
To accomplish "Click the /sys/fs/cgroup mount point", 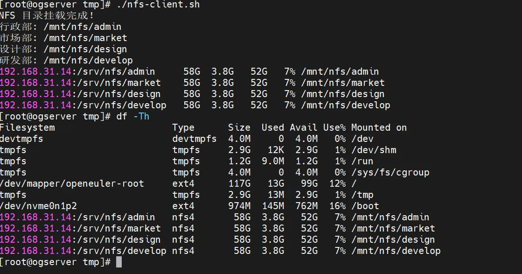I will 390,172.
